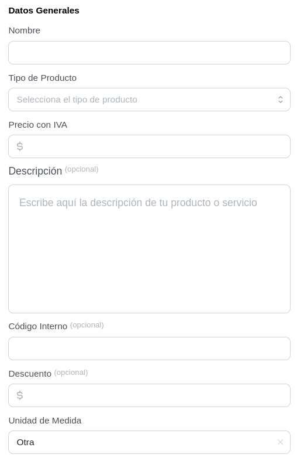The image size is (297, 461).
Task: Click the dollar sign in Precio con IVA
Action: point(20,146)
